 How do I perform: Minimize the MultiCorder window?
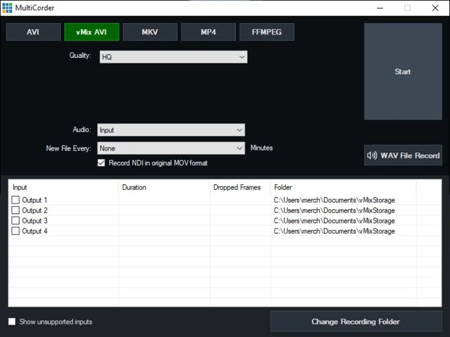click(380, 8)
